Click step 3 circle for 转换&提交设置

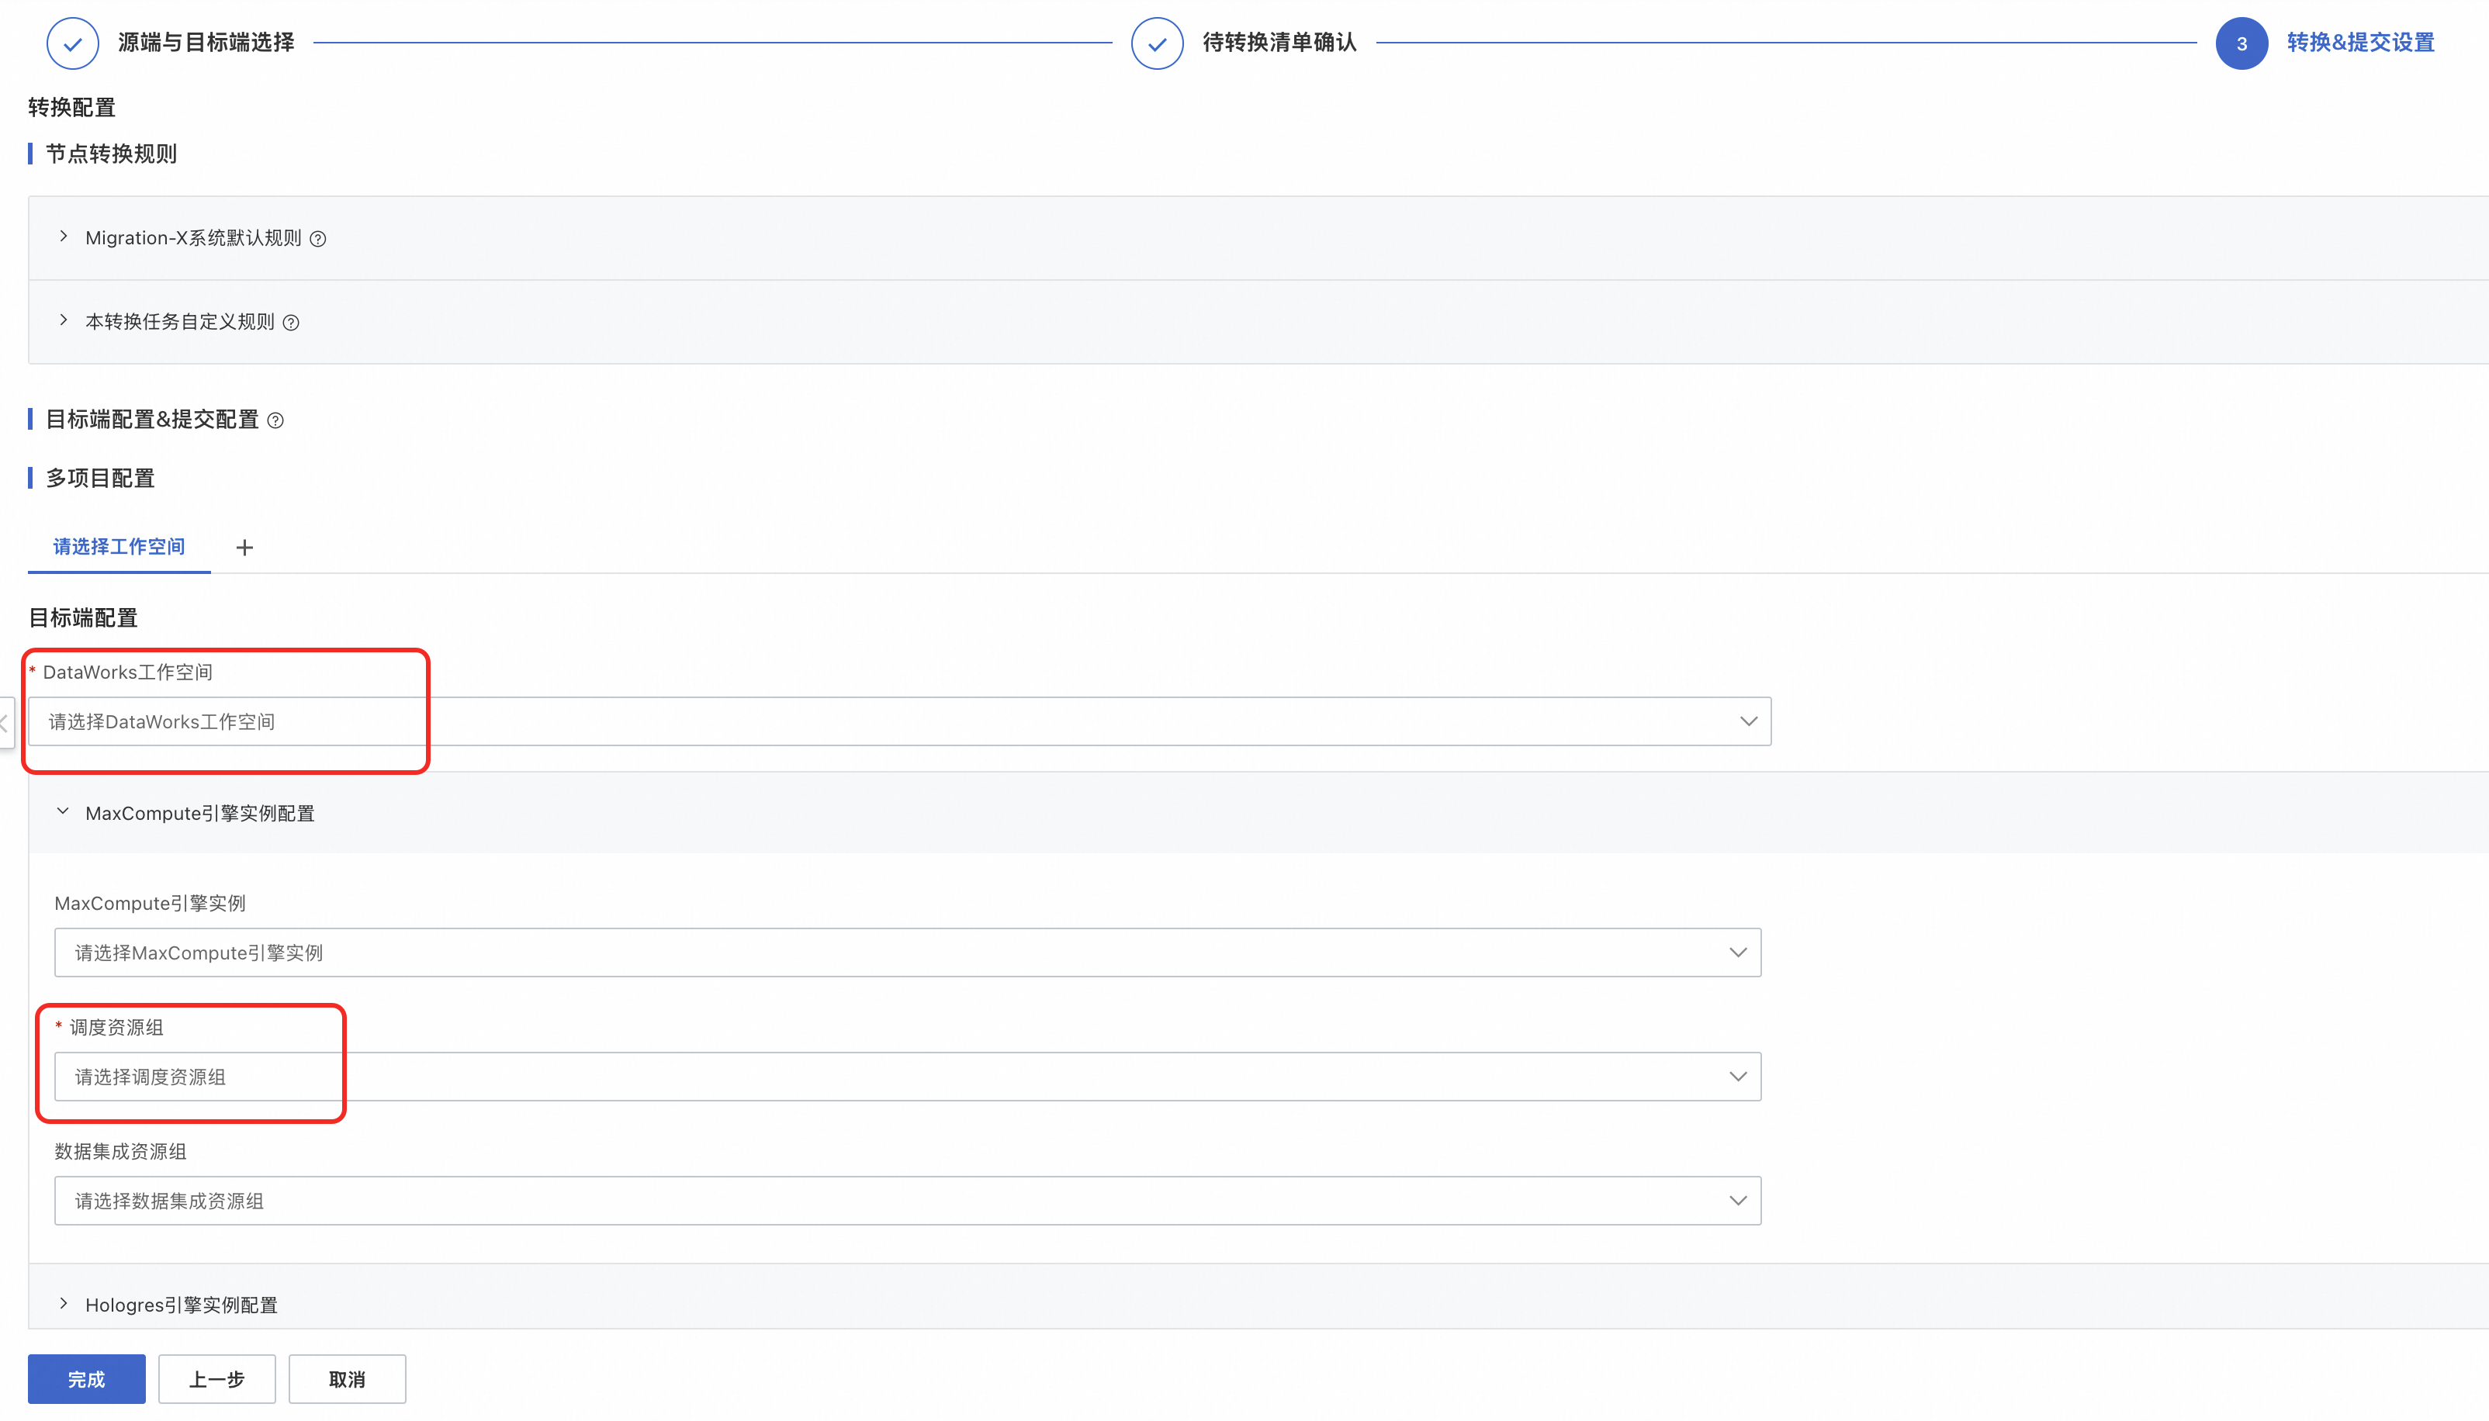(2241, 43)
